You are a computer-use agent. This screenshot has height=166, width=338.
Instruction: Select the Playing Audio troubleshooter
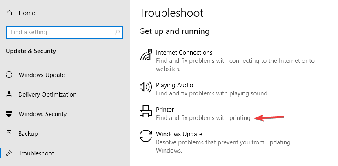pos(174,85)
